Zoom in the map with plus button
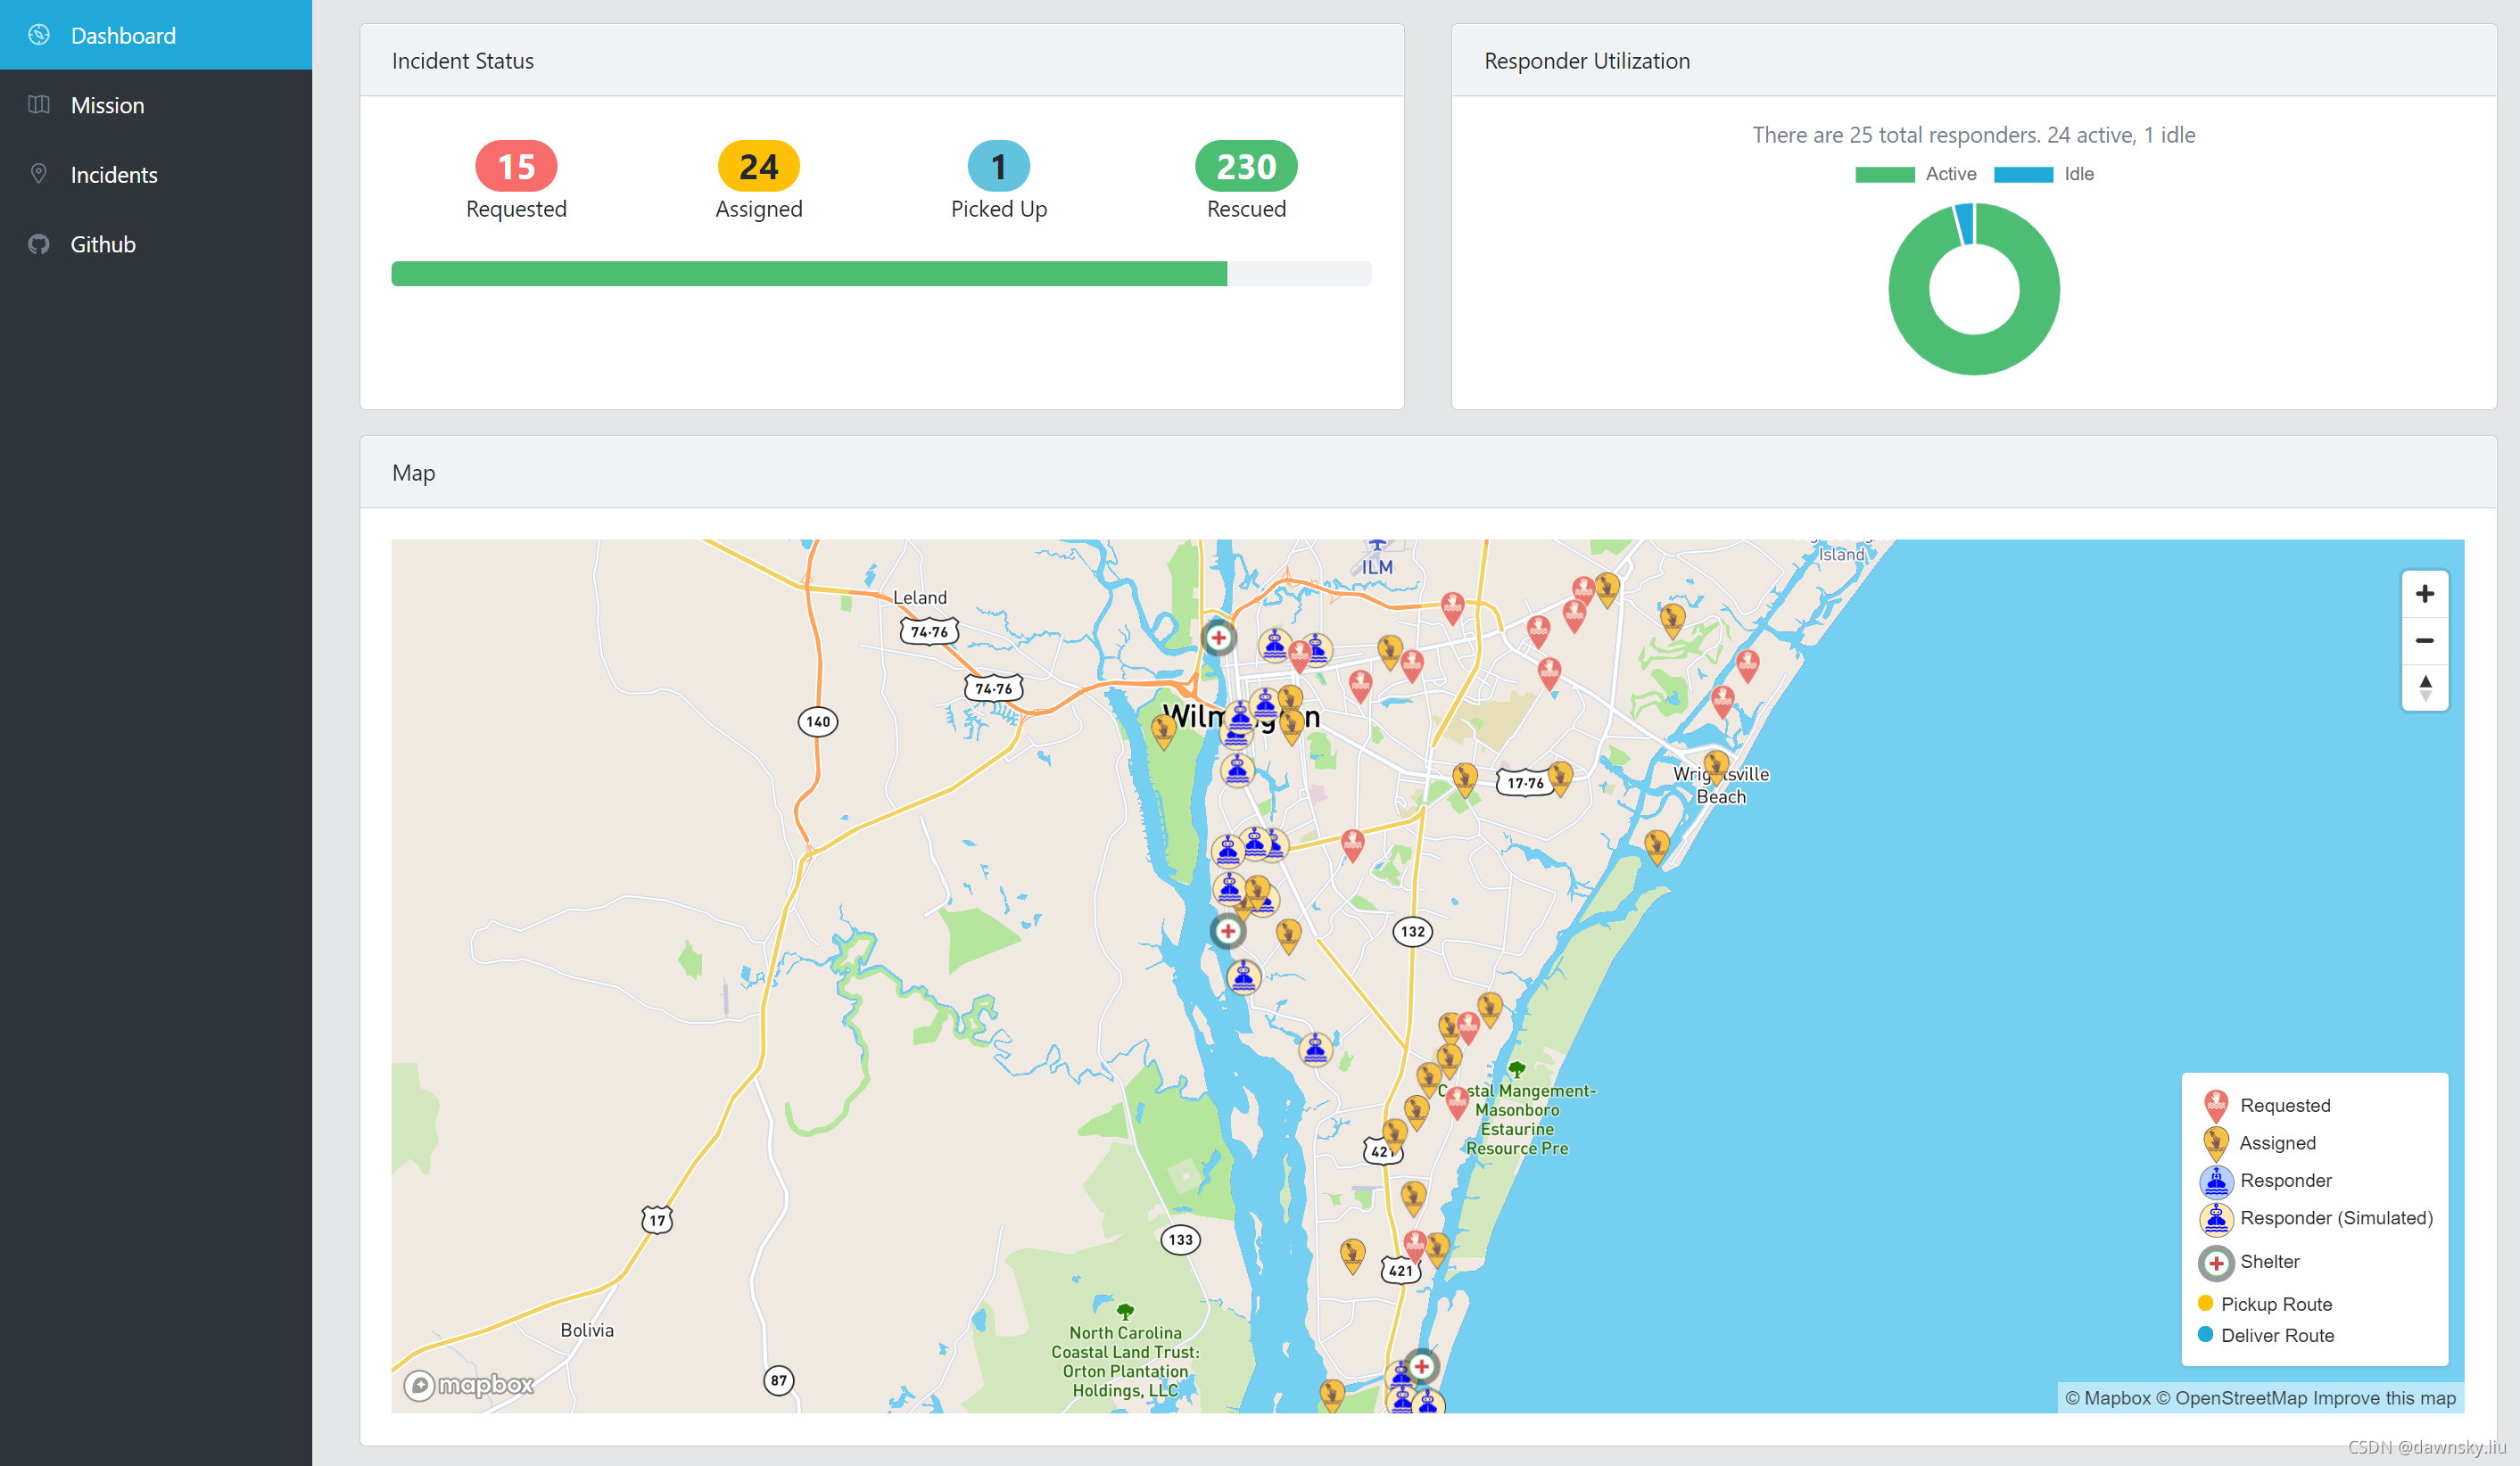The width and height of the screenshot is (2520, 1466). 2424,594
